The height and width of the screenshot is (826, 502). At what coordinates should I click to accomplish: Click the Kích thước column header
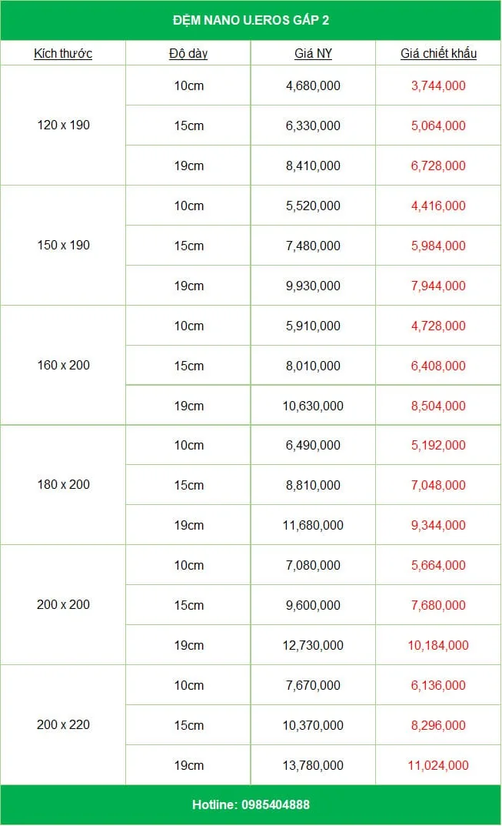[x=63, y=54]
